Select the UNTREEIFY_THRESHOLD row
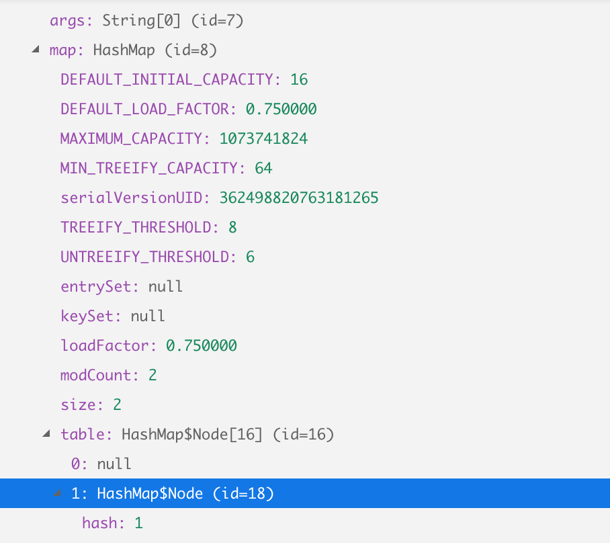The width and height of the screenshot is (610, 543). [x=157, y=257]
